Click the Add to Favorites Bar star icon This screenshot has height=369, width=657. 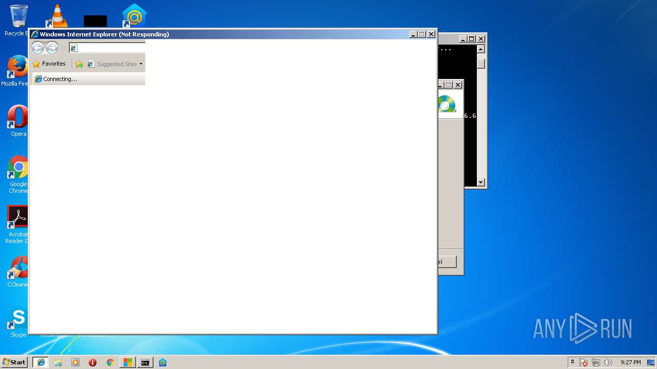point(79,64)
